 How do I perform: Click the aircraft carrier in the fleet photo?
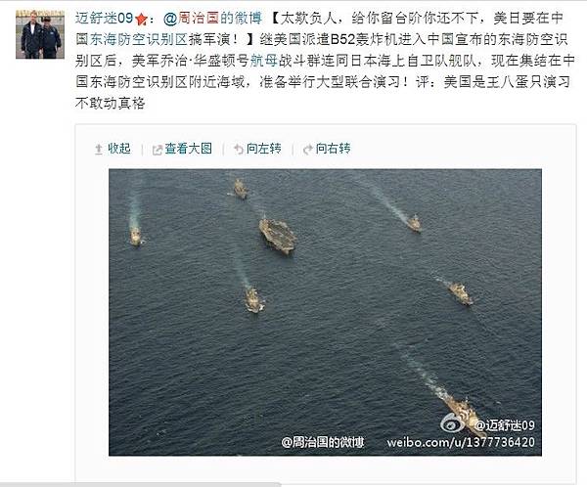[278, 237]
